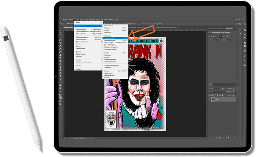256x157 pixels.
Task: Click the Capa 1 layer thumbnail
Action: 213,99
